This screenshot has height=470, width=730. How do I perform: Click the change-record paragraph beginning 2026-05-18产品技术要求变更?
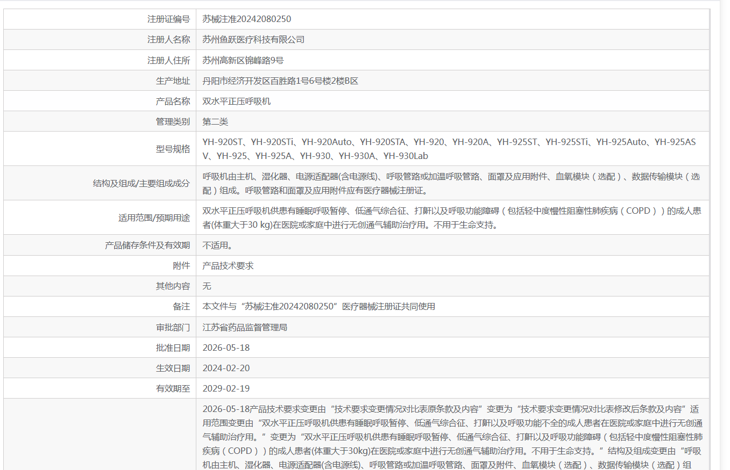tap(452, 437)
